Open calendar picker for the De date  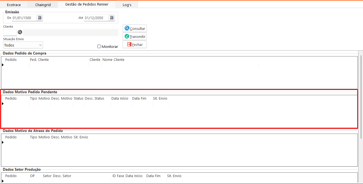40,18
